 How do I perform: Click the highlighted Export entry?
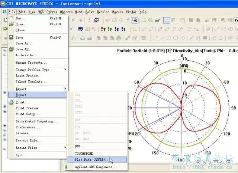tap(38, 95)
